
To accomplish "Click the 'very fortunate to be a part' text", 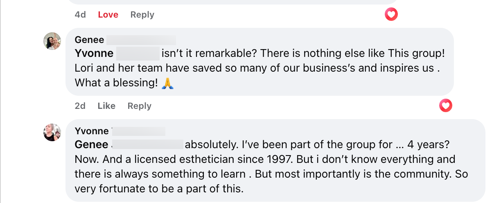I will coord(159,189).
